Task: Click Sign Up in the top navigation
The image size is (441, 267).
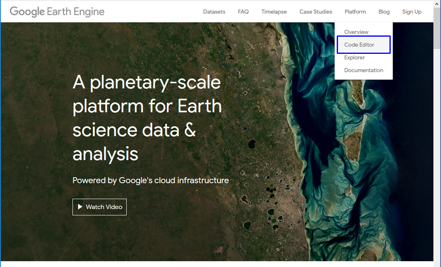Action: coord(411,12)
